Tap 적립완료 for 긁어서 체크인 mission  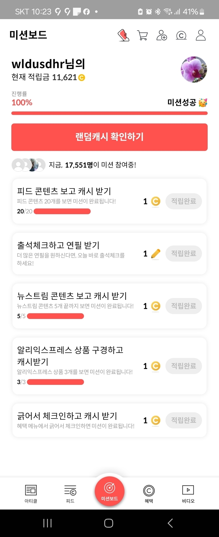coord(184,420)
